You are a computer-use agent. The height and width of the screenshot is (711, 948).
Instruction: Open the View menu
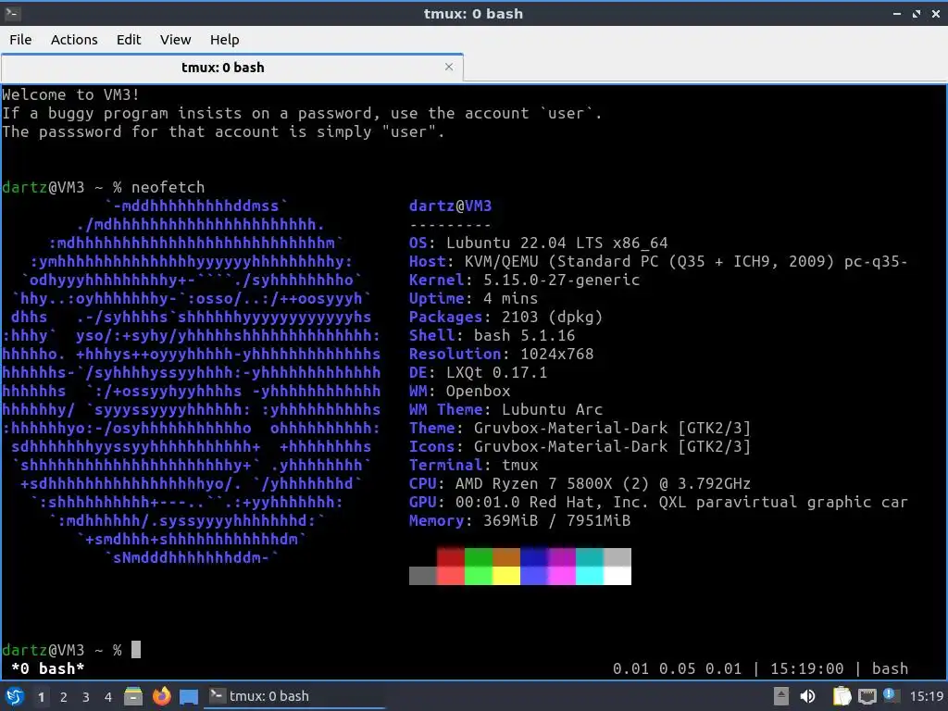pos(175,40)
